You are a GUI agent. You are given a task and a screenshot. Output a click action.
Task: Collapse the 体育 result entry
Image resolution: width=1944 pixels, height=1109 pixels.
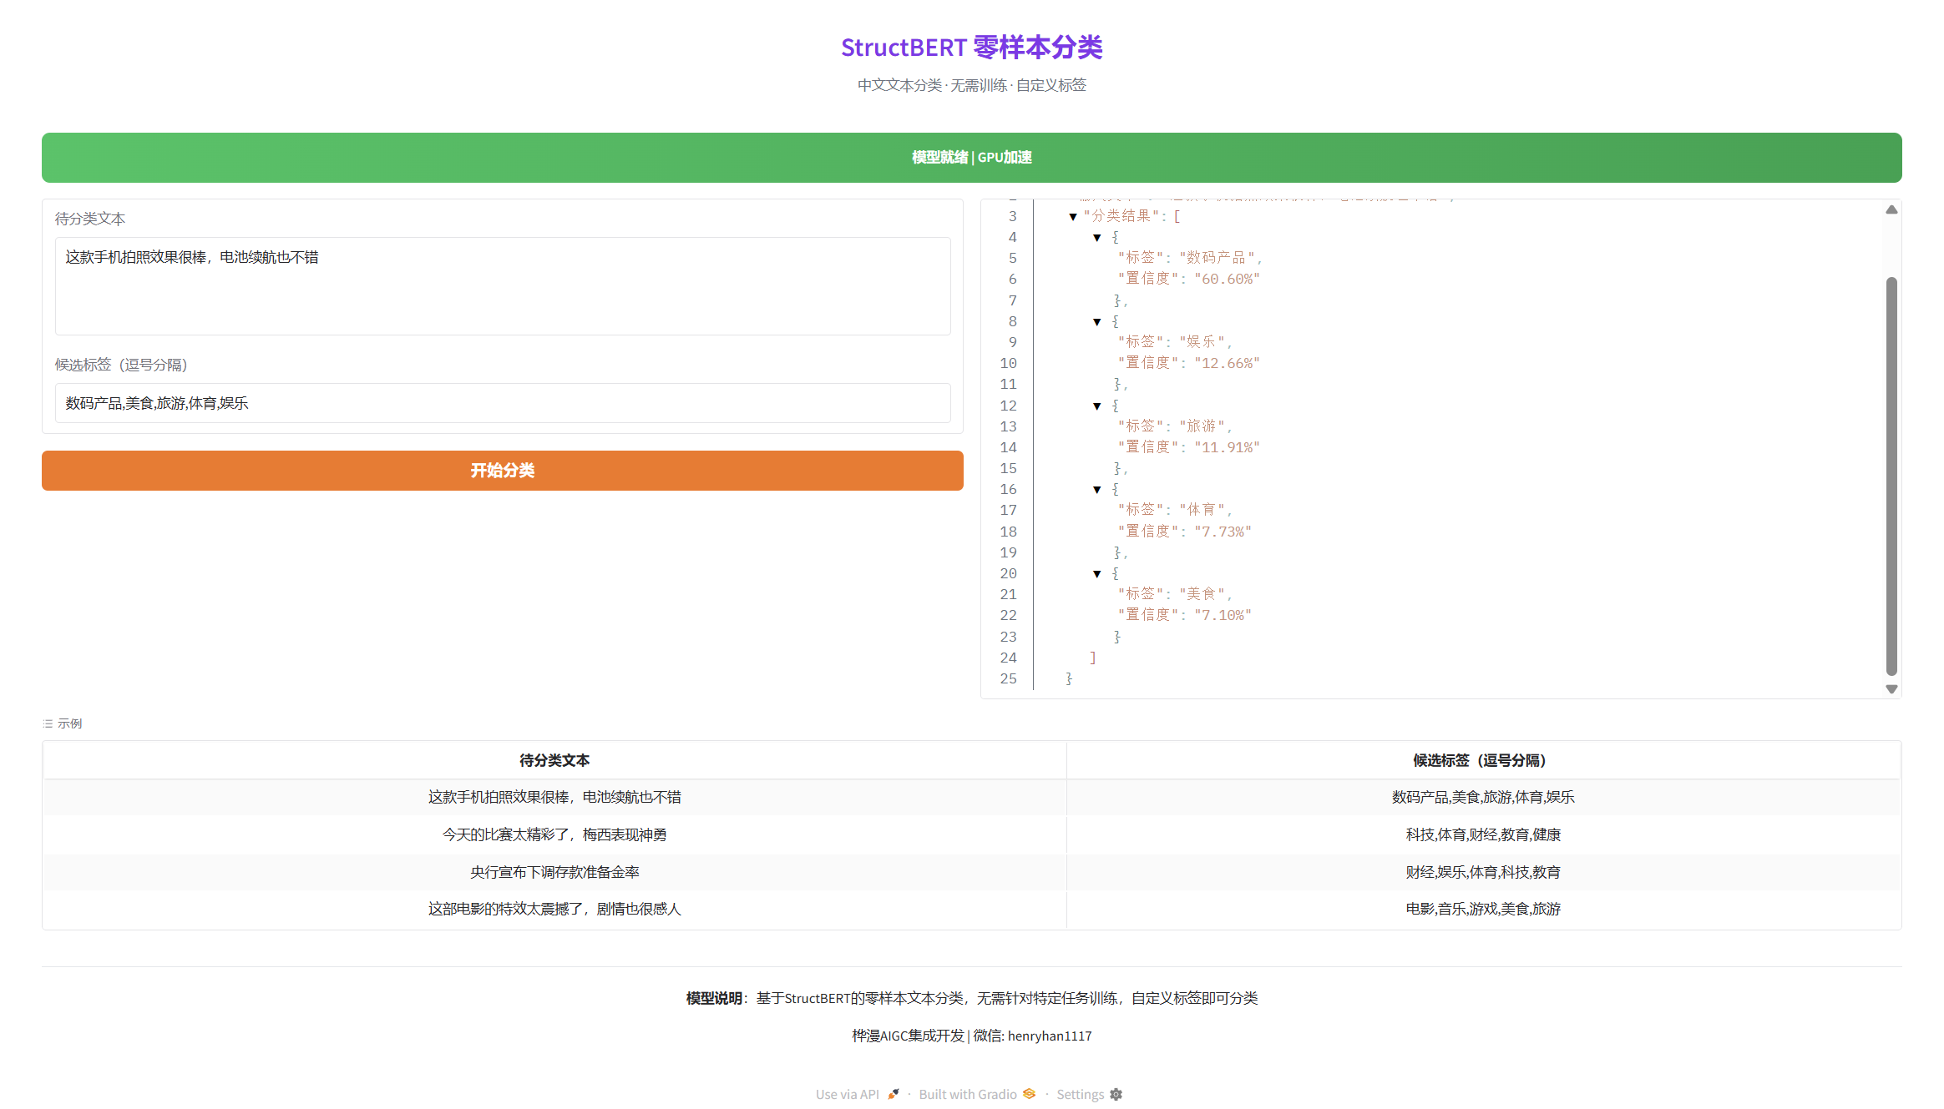point(1096,489)
